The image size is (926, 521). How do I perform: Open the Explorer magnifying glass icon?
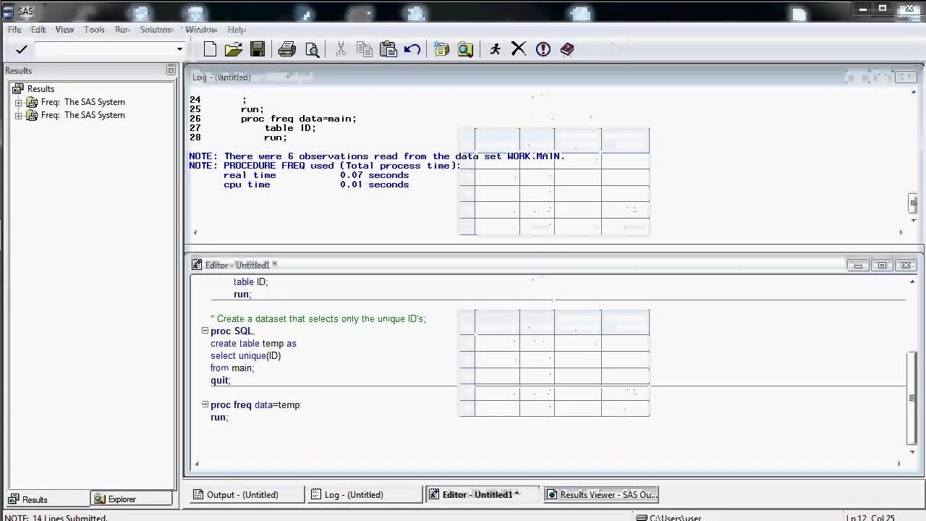coord(465,48)
